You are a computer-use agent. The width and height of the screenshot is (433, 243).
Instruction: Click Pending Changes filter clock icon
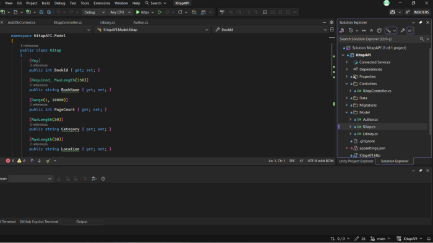(x=351, y=31)
